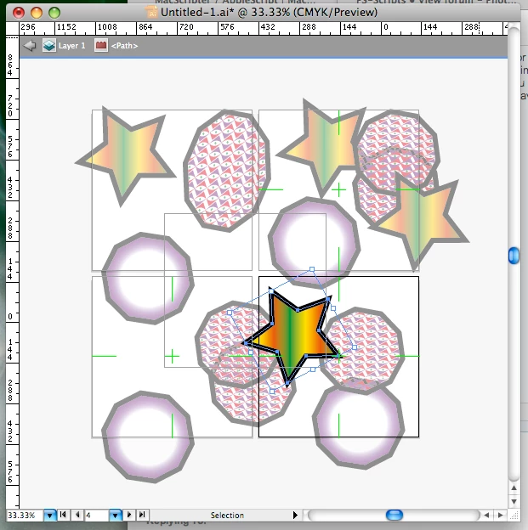Click the vertical scrollbar thumb
The height and width of the screenshot is (530, 528).
click(x=514, y=256)
